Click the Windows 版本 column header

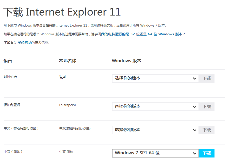click(126, 61)
